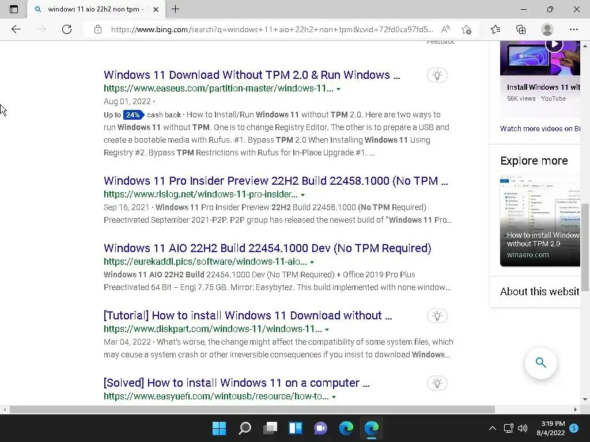Open the Favorites list
Viewport: 590px width, 442px height.
coord(496,29)
